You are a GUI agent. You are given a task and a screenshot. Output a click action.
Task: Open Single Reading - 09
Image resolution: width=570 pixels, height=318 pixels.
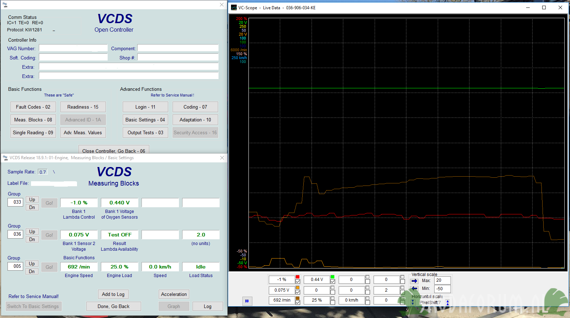coord(33,132)
